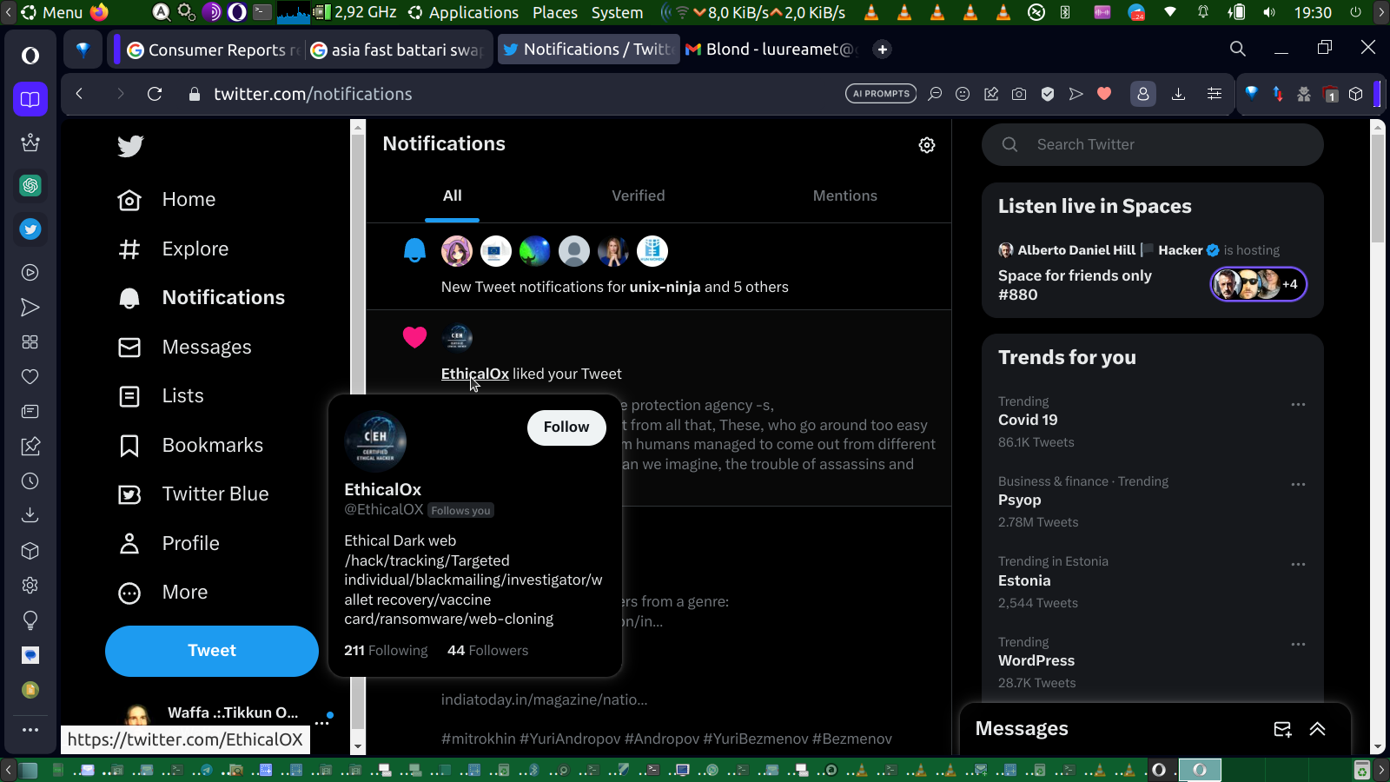Switch to the asia fast battari swap tab
Viewport: 1390px width, 782px height.
click(397, 50)
